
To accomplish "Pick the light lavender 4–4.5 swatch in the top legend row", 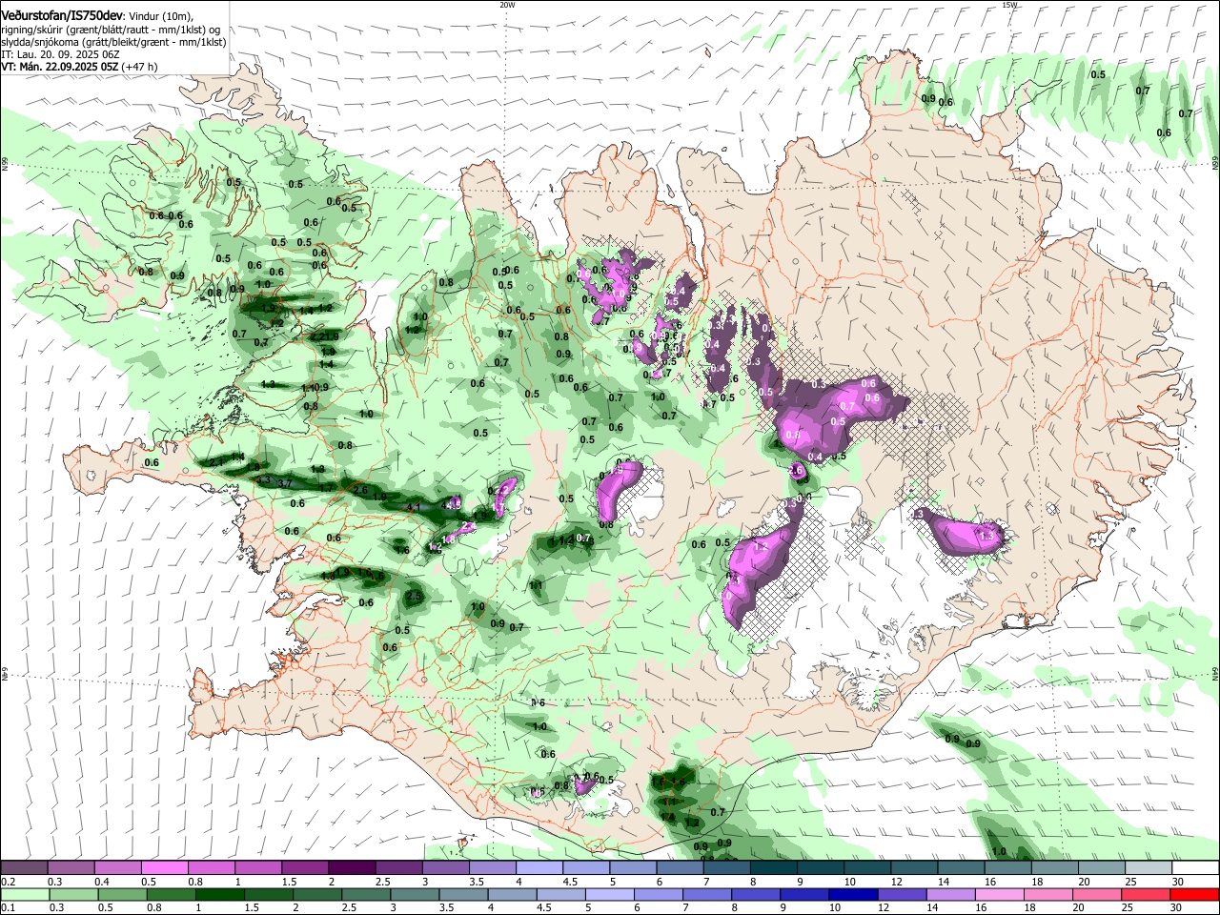I will point(539,867).
